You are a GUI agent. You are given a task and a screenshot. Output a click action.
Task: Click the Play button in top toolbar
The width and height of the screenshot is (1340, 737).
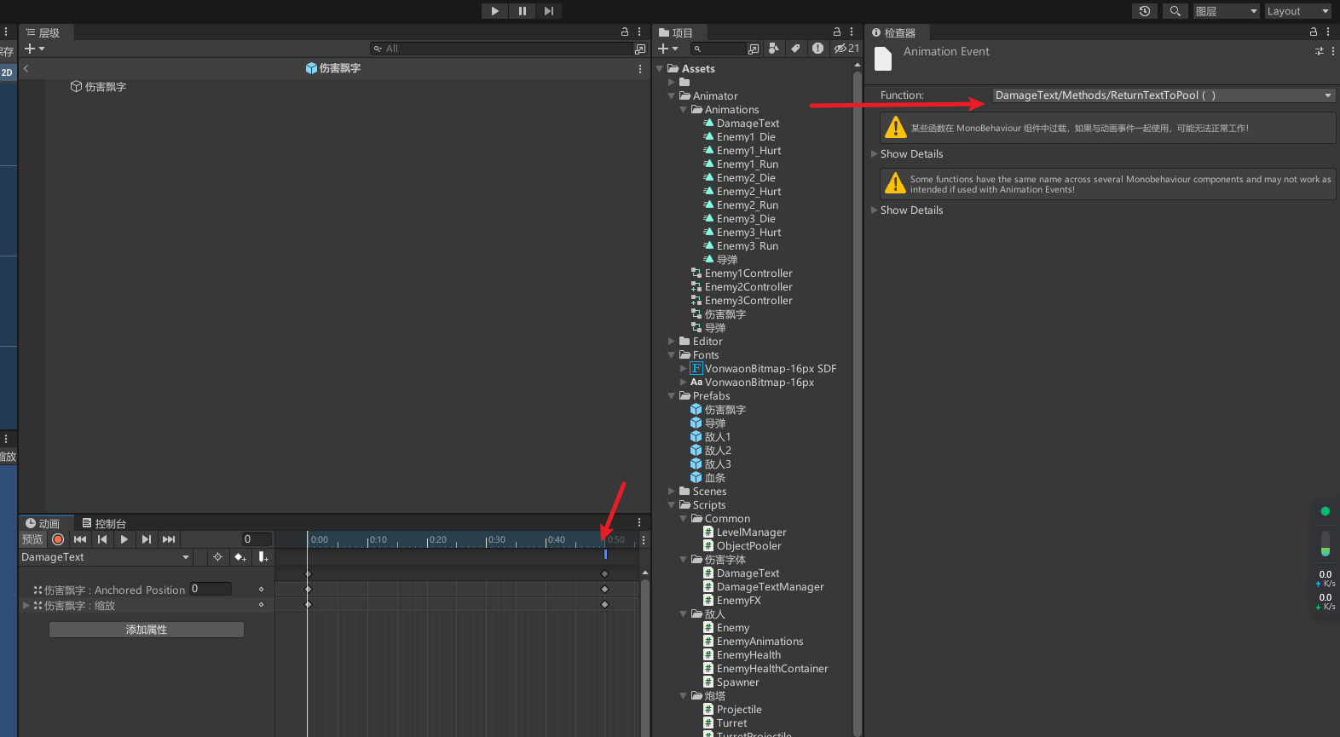[494, 11]
